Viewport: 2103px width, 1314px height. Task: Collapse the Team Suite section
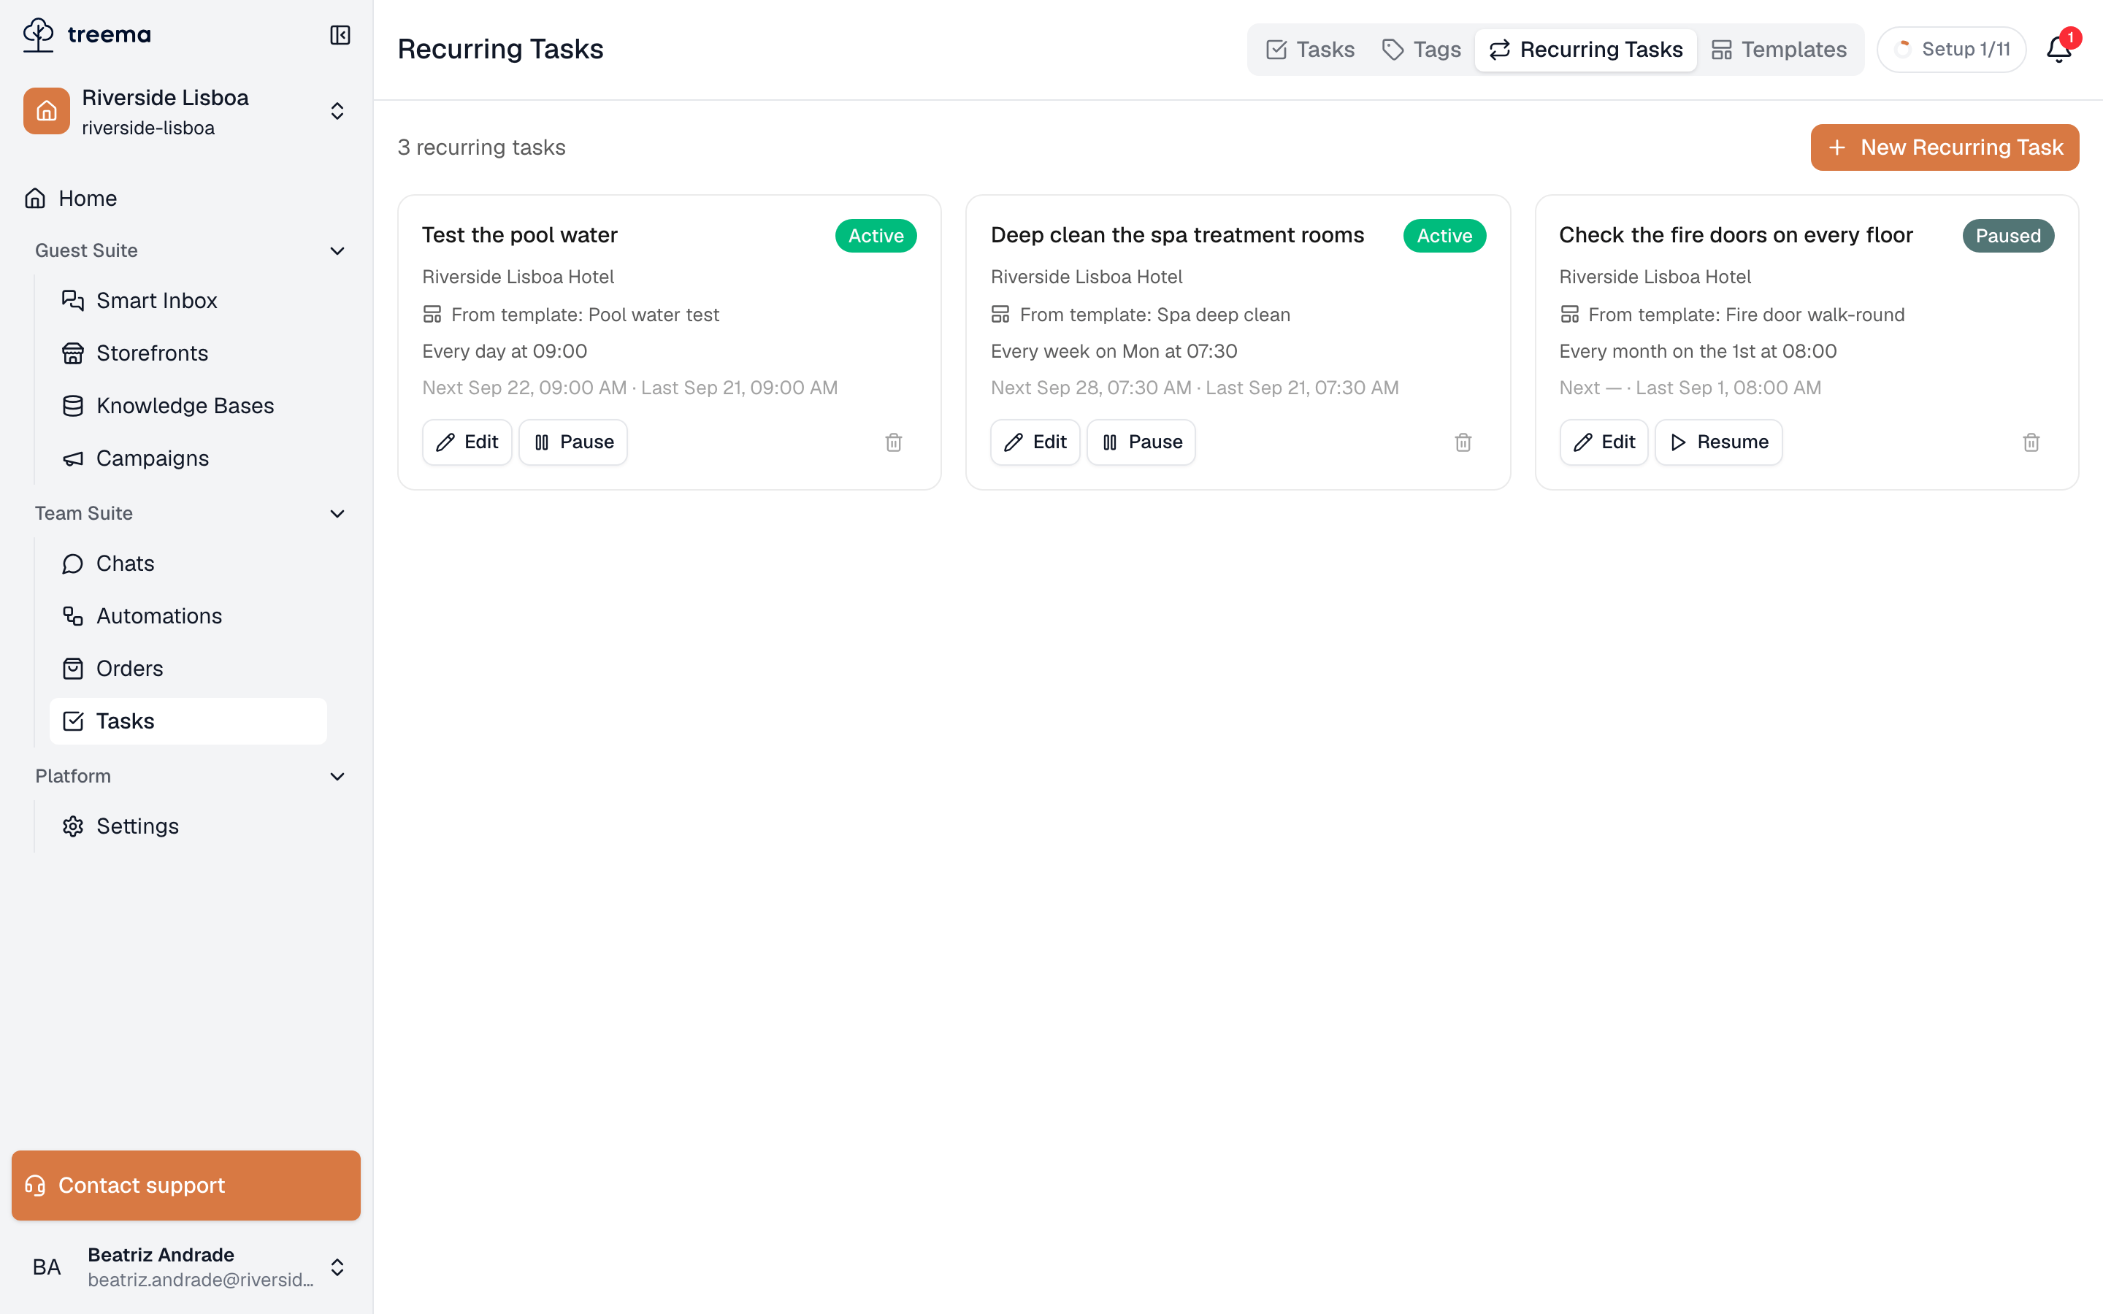click(337, 514)
